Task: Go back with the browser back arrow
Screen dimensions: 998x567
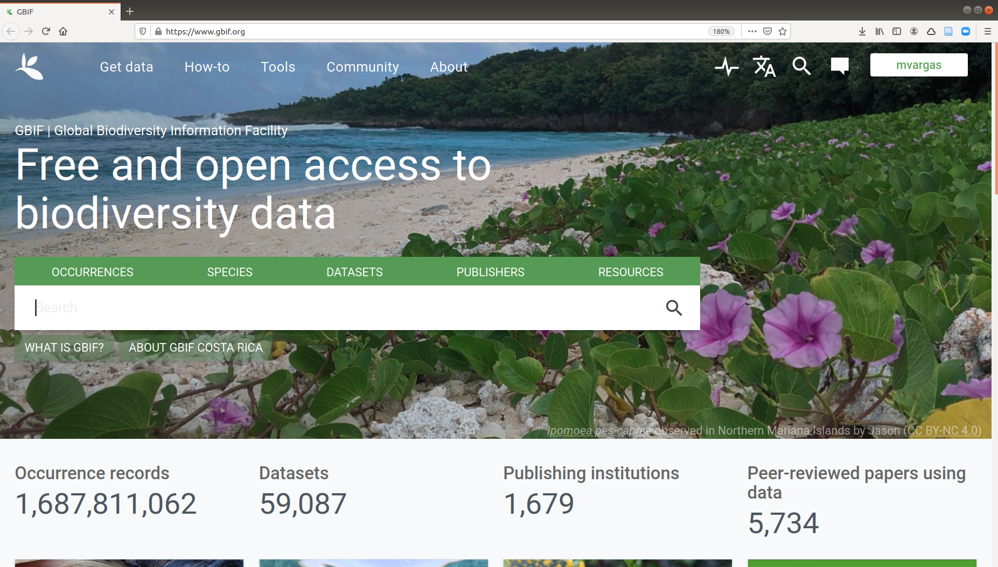Action: point(11,31)
